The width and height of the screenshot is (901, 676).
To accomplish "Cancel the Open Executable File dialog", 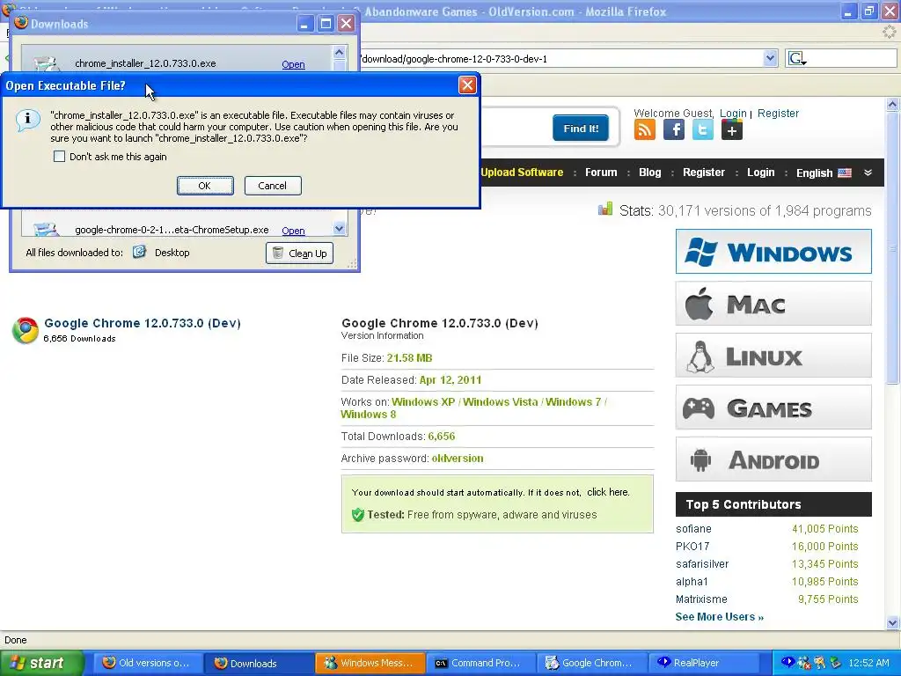I will [273, 186].
